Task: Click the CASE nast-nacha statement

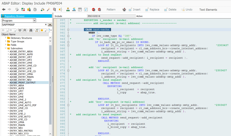Action: pos(97,30)
